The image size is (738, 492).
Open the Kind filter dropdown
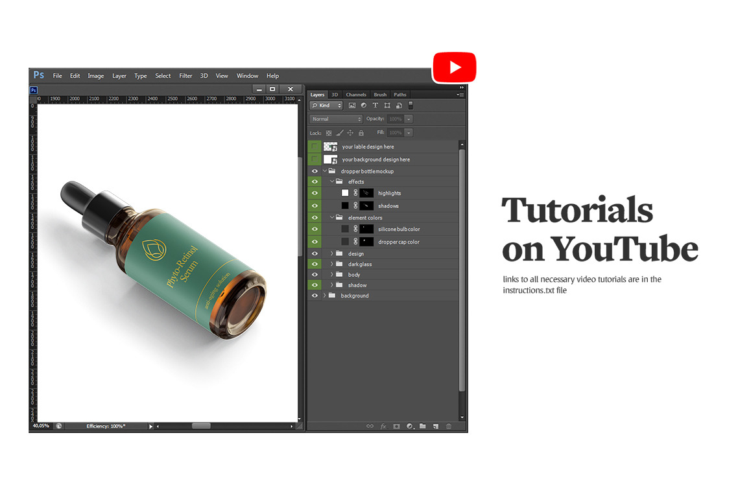[326, 106]
